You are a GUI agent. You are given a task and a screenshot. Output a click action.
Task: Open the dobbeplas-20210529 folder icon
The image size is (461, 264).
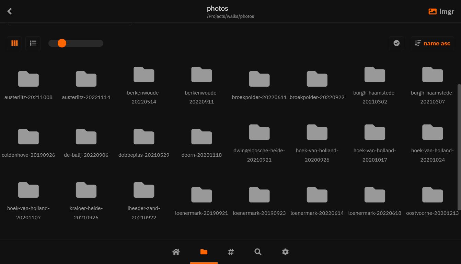click(x=144, y=136)
